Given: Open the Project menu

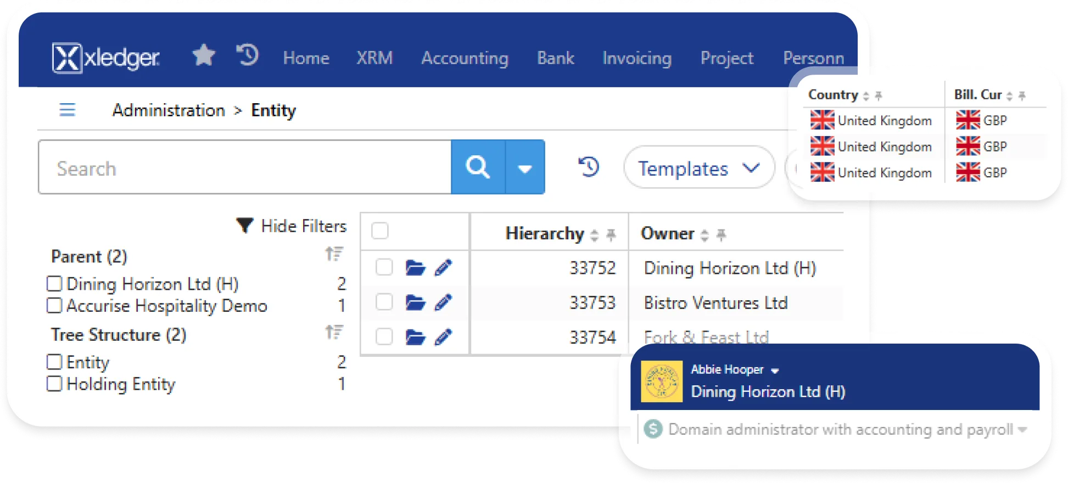Looking at the screenshot, I should click(727, 58).
